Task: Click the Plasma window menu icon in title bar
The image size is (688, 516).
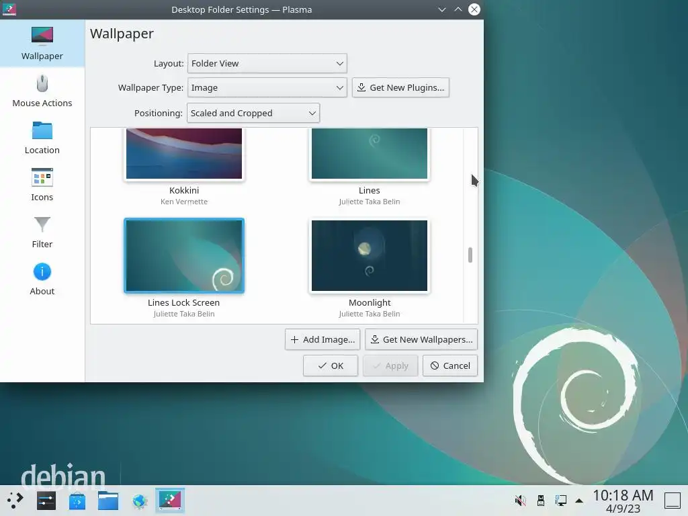Action: [9, 9]
